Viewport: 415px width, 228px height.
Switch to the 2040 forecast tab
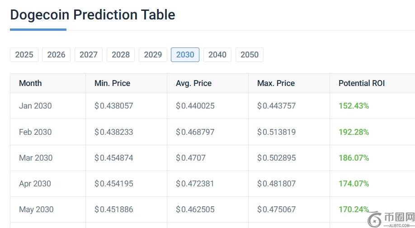pos(217,55)
